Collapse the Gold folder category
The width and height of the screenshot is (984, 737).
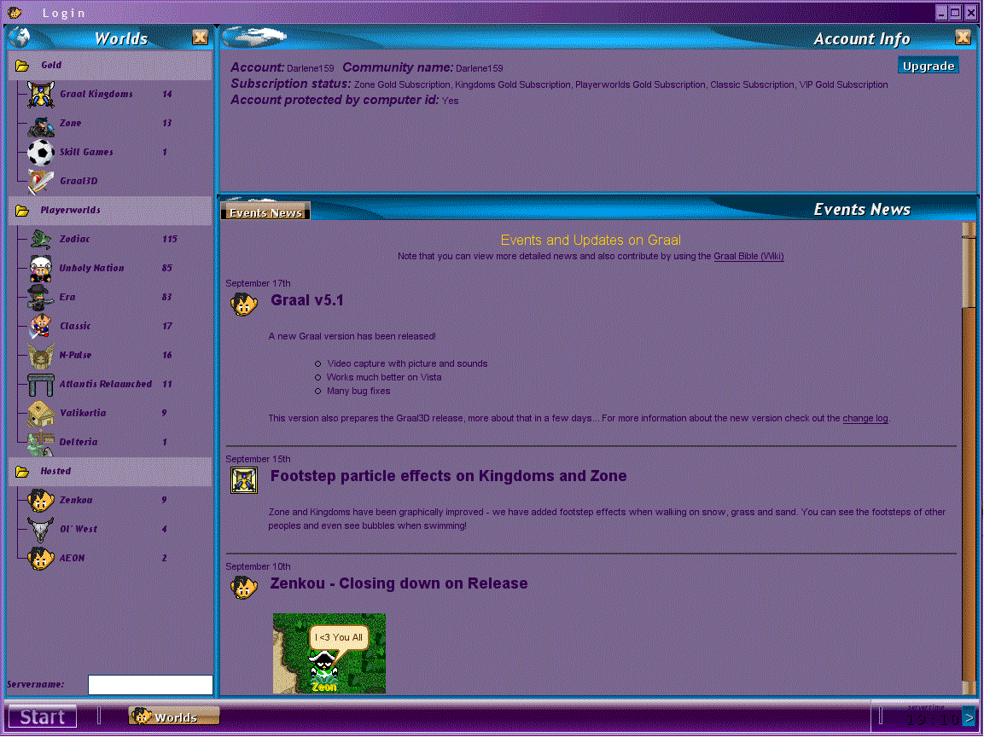(x=23, y=66)
